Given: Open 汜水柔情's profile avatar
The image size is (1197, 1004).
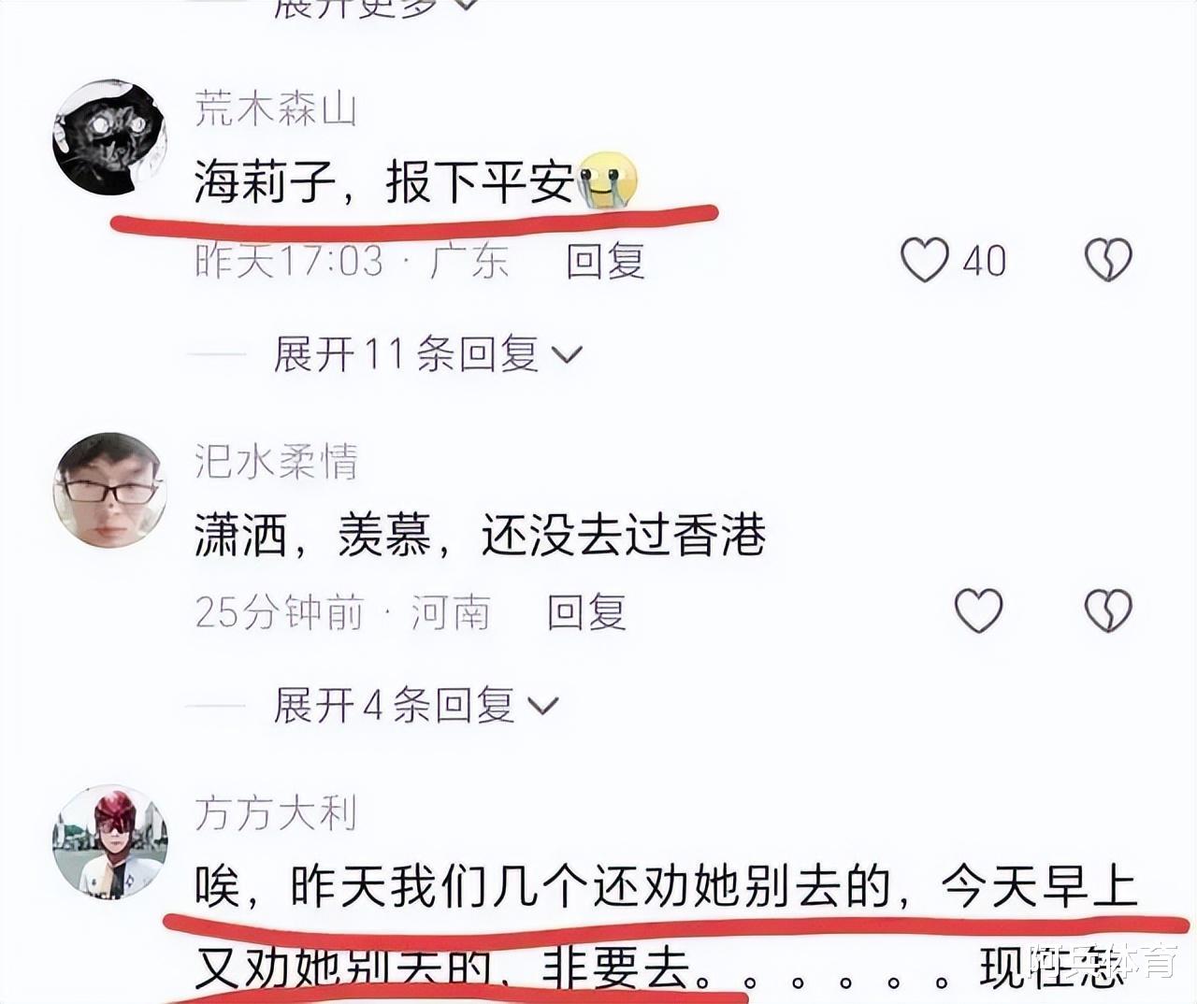Looking at the screenshot, I should point(109,490).
